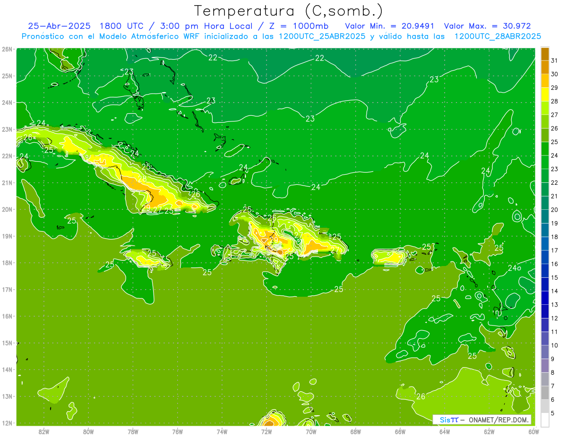The width and height of the screenshot is (567, 438).
Task: Click the legend value label "5"
Action: coord(553,413)
